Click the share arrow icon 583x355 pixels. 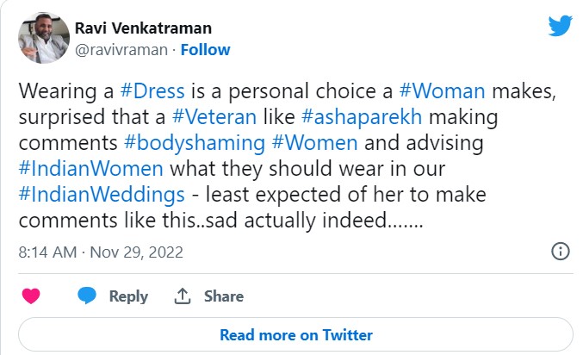(182, 296)
